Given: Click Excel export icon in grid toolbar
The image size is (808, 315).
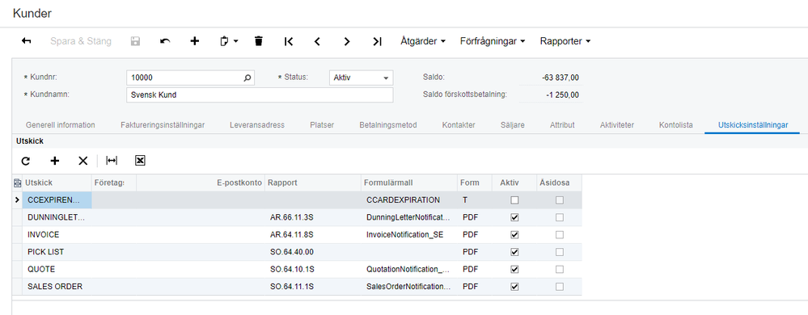Looking at the screenshot, I should (140, 161).
